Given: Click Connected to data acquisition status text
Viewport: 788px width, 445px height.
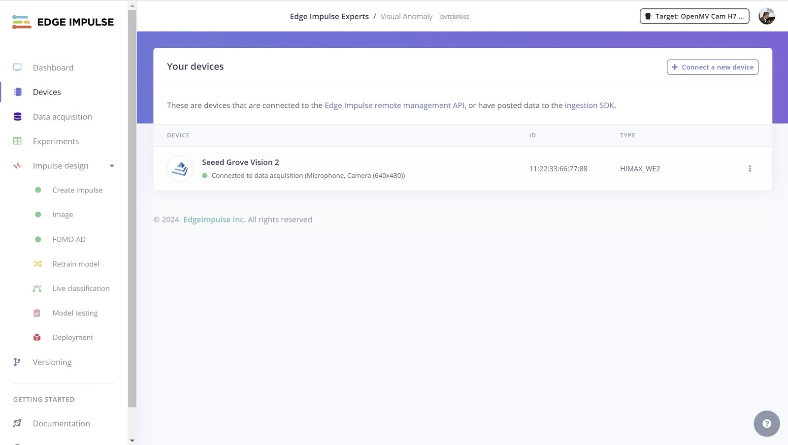Looking at the screenshot, I should click(308, 176).
